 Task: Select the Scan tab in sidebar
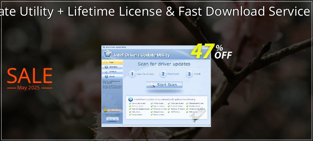(x=112, y=62)
